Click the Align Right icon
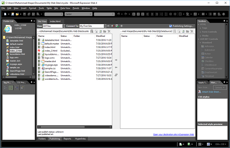The image size is (230, 148). tap(157, 14)
